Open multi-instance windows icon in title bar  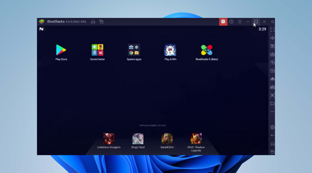pyautogui.click(x=101, y=22)
